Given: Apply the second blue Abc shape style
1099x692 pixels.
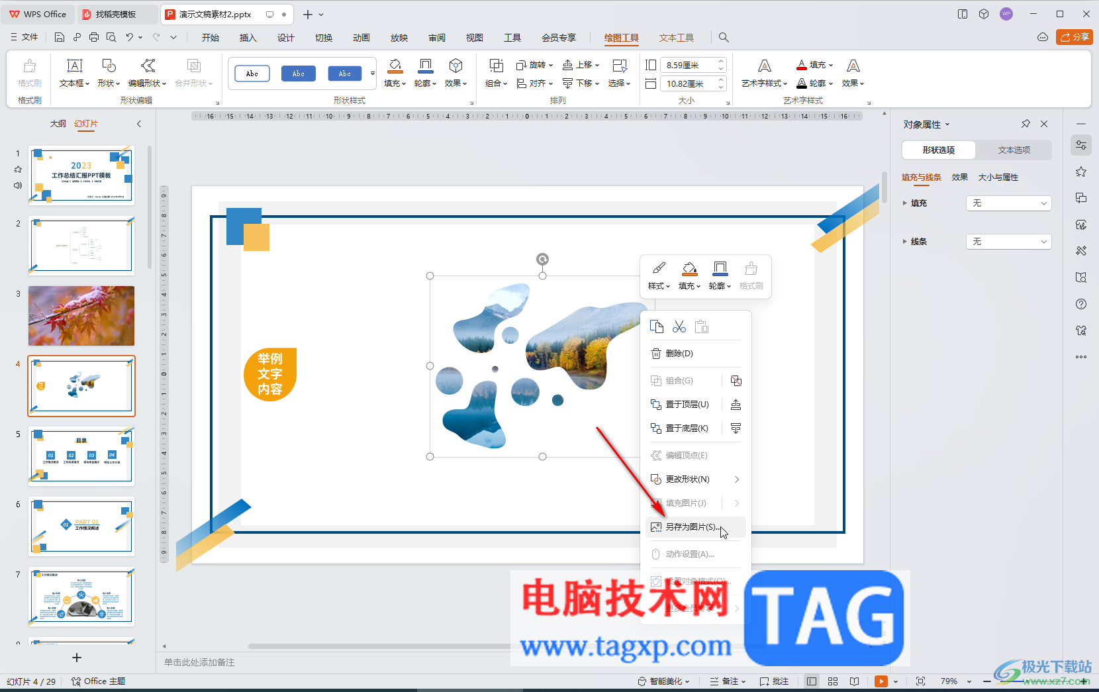Looking at the screenshot, I should (x=299, y=74).
